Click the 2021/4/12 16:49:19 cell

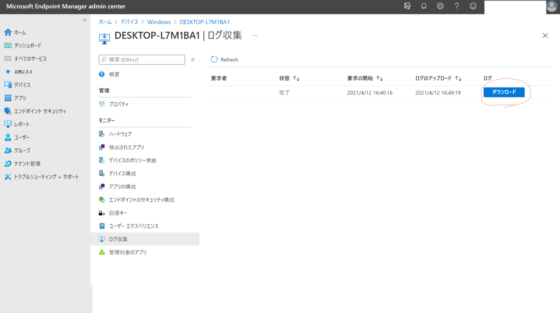click(x=438, y=93)
